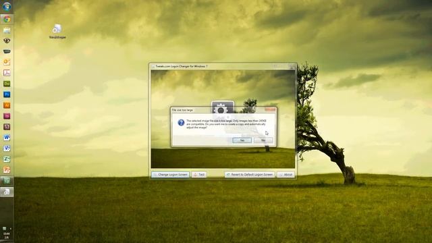This screenshot has width=432, height=243.
Task: Launch Microsoft Excel from the taskbar
Action: [x=7, y=159]
